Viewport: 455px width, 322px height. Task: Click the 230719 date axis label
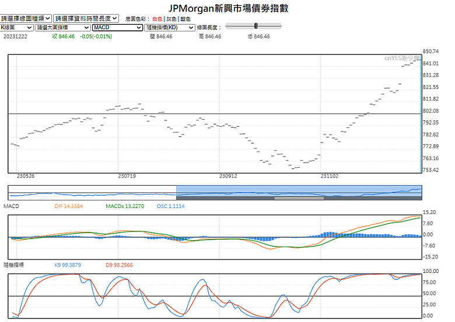(x=127, y=176)
